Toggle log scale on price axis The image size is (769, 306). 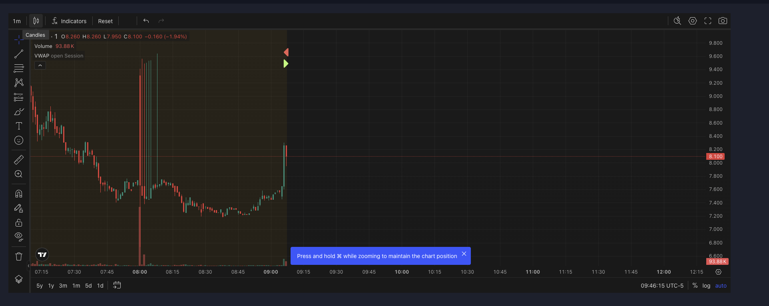tap(706, 286)
